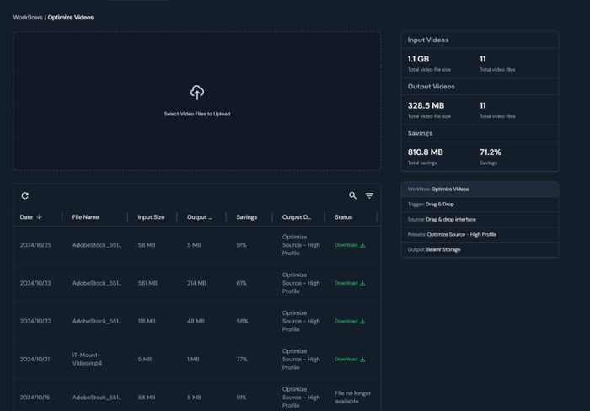Click the cloud upload icon
Image resolution: width=590 pixels, height=411 pixels.
tap(196, 92)
